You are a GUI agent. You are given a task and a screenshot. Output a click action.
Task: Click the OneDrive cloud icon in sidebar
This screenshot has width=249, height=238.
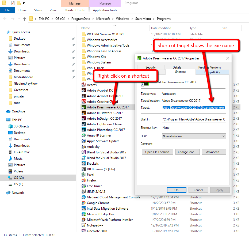[8, 111]
